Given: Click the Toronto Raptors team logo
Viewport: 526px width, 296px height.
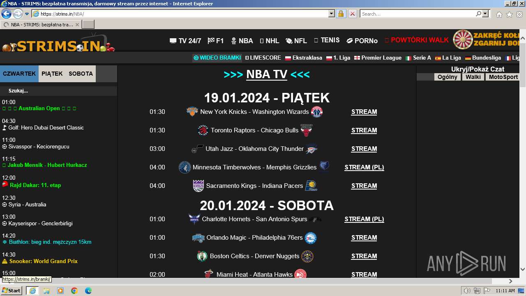Looking at the screenshot, I should pyautogui.click(x=203, y=130).
